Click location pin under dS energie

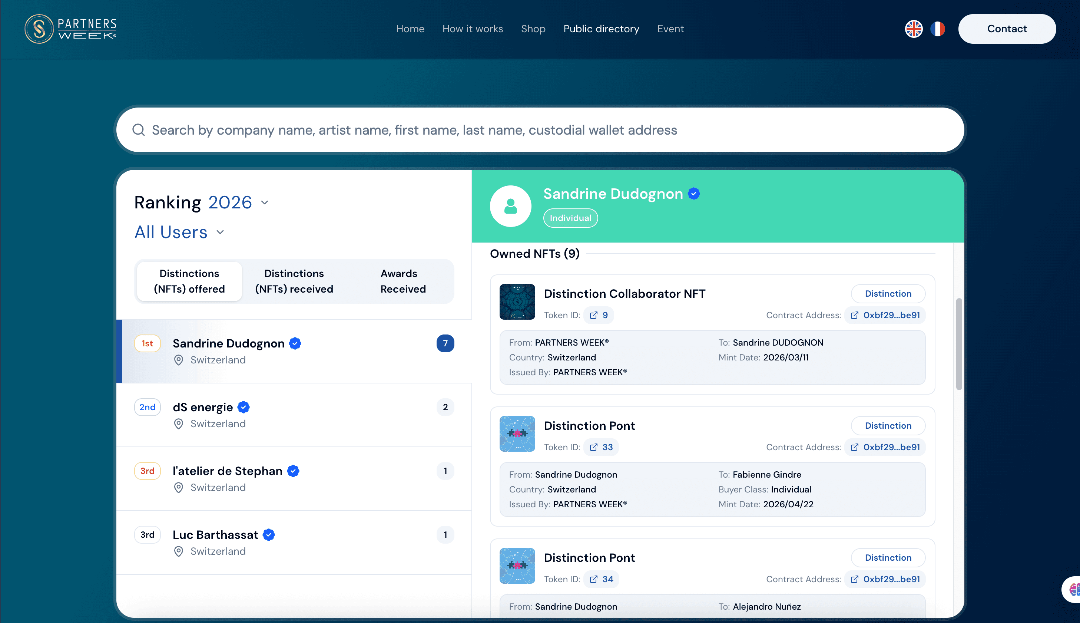click(179, 423)
